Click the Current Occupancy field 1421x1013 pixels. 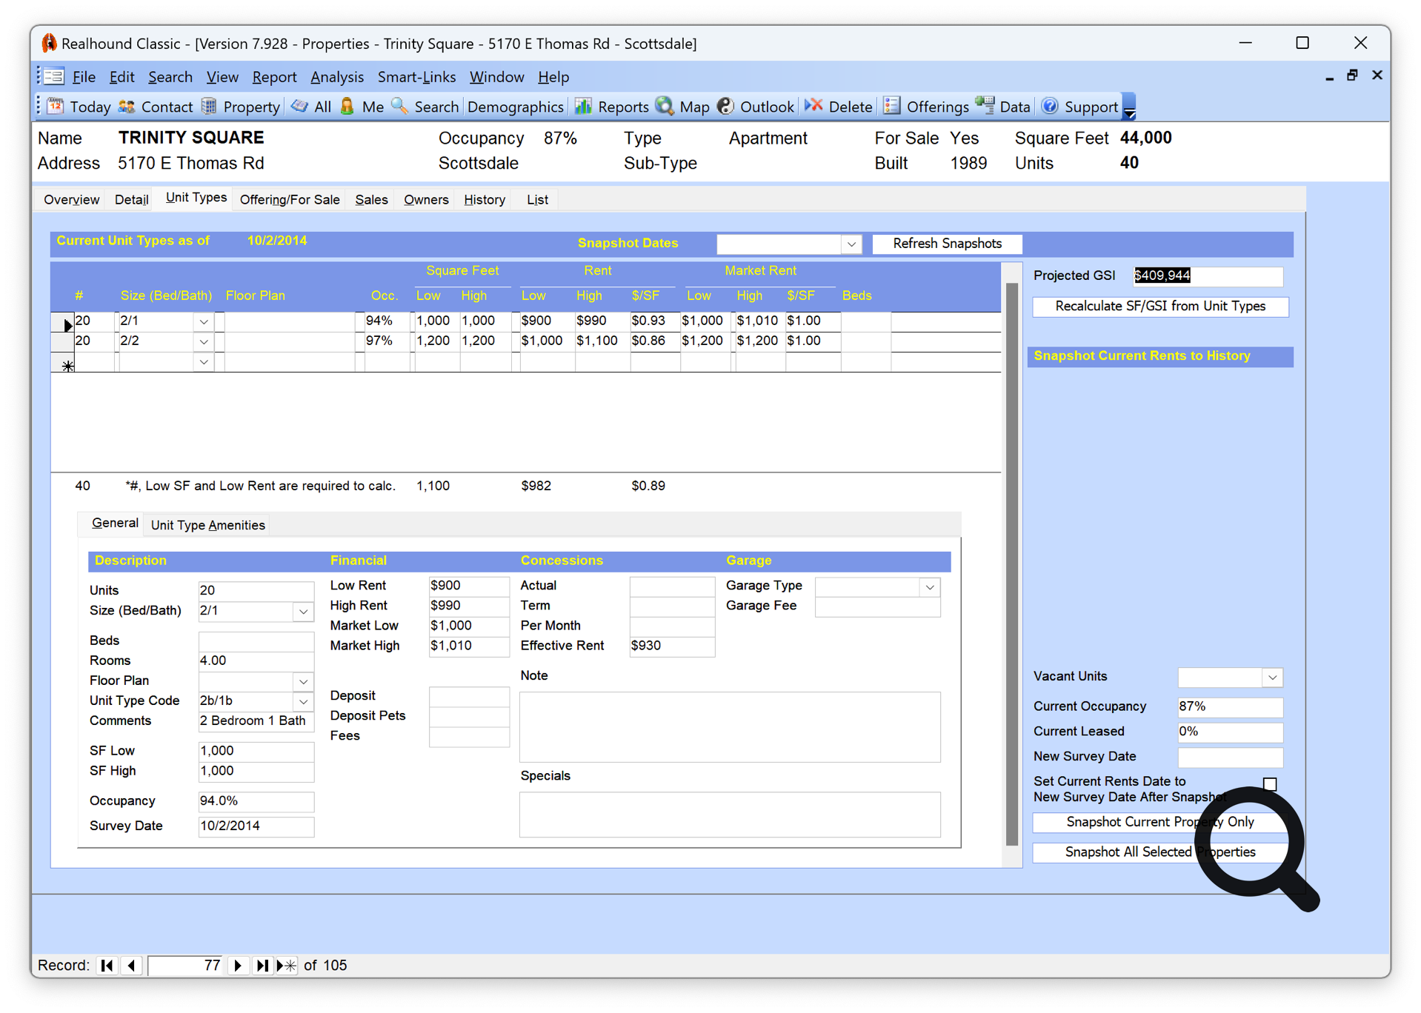[x=1229, y=706]
